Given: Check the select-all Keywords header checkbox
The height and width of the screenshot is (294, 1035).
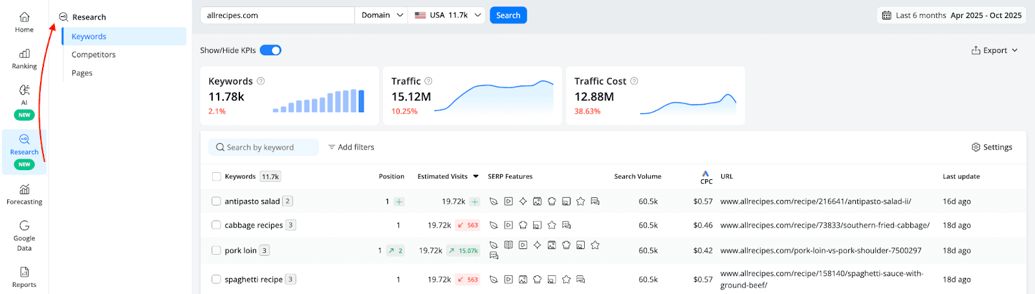Looking at the screenshot, I should point(216,177).
